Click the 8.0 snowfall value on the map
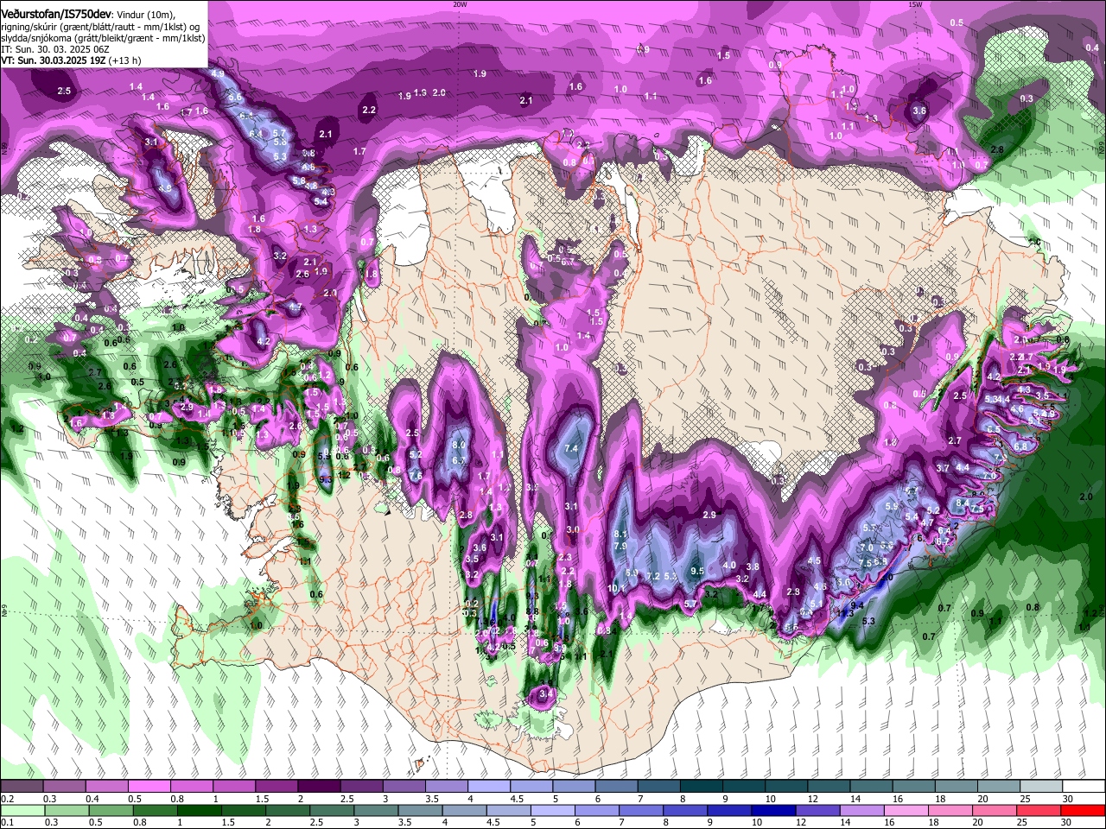Screen dimensions: 1106x829 pos(459,446)
